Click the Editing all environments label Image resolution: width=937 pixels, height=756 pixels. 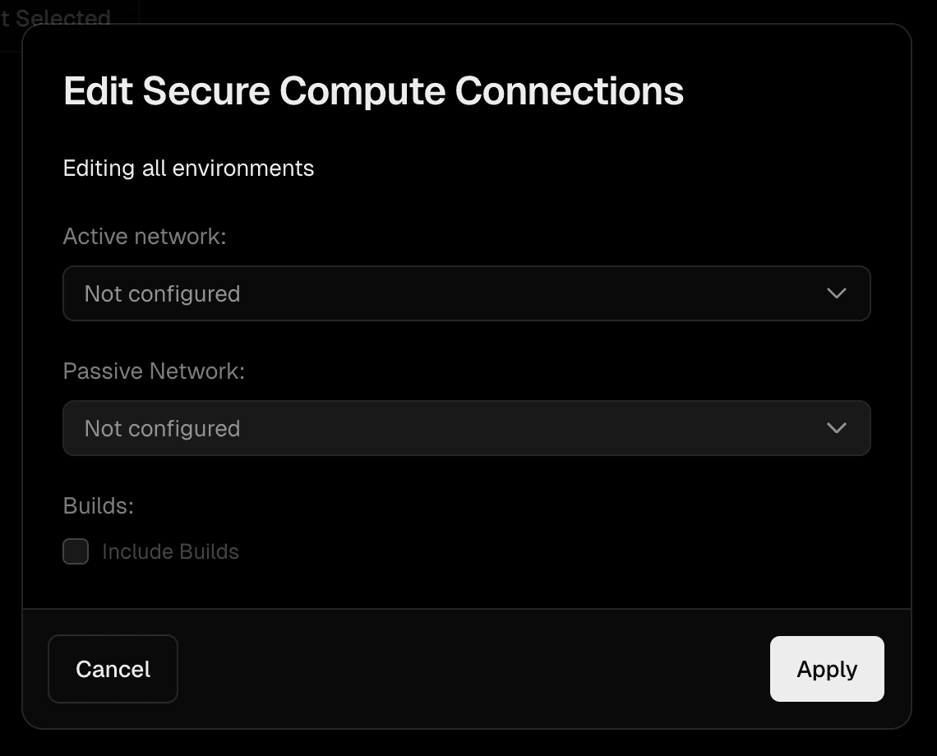[x=188, y=168]
